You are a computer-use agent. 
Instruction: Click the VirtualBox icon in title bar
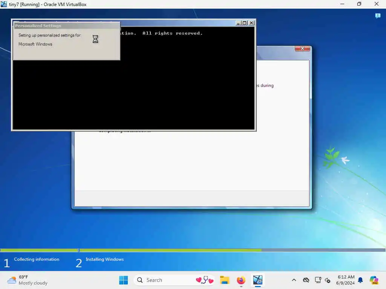[x=4, y=4]
